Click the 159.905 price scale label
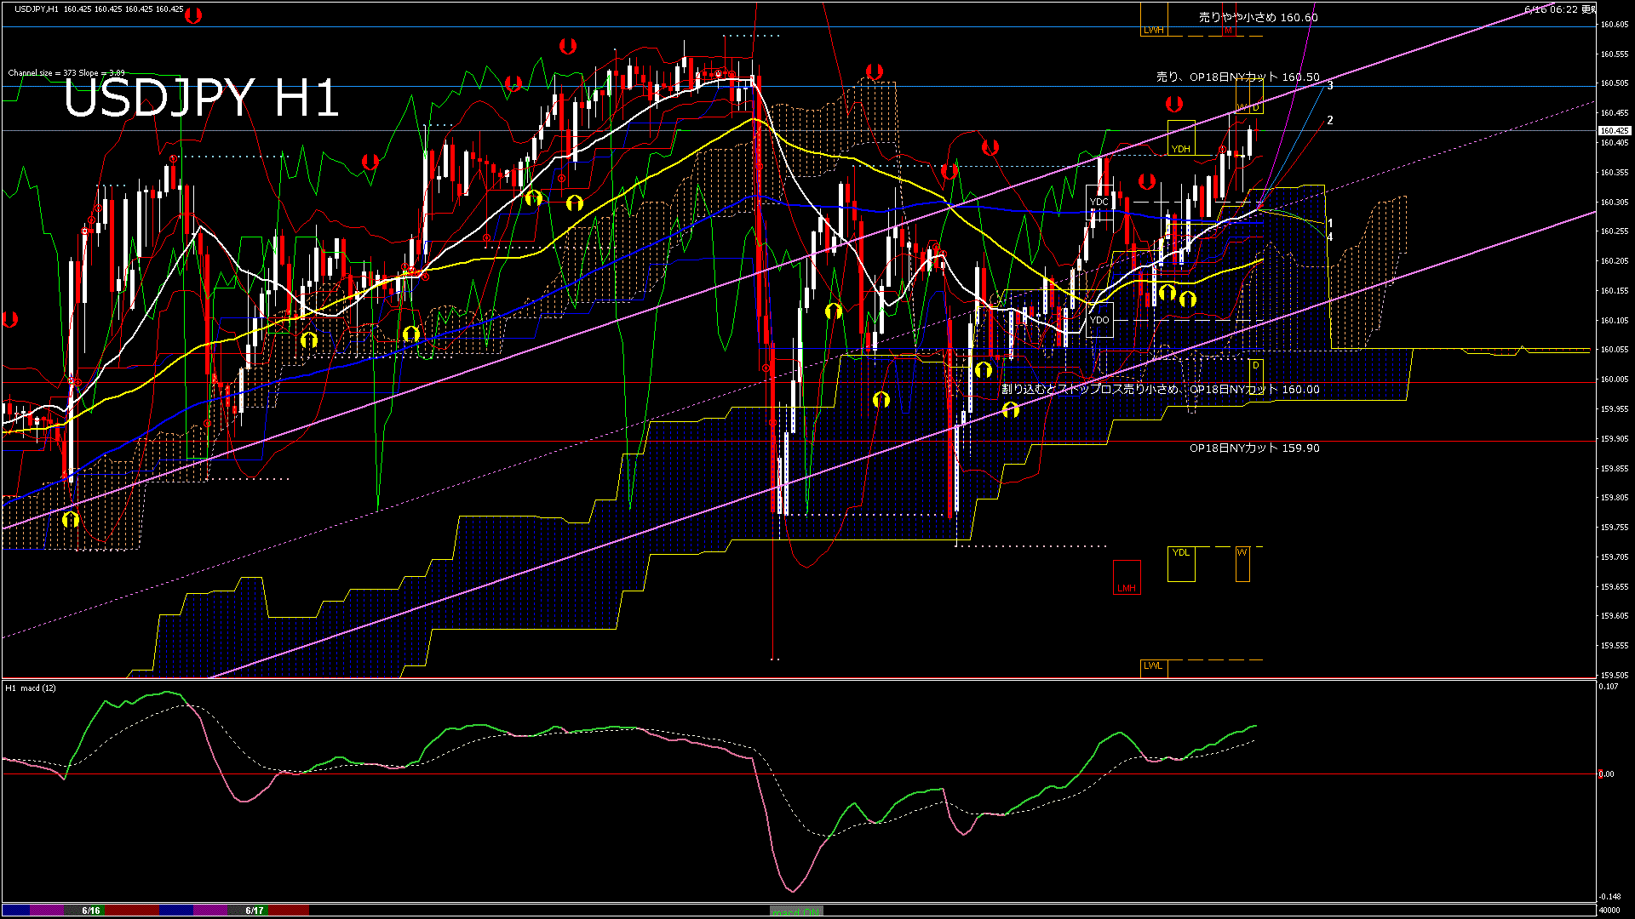This screenshot has width=1635, height=919. click(1615, 439)
